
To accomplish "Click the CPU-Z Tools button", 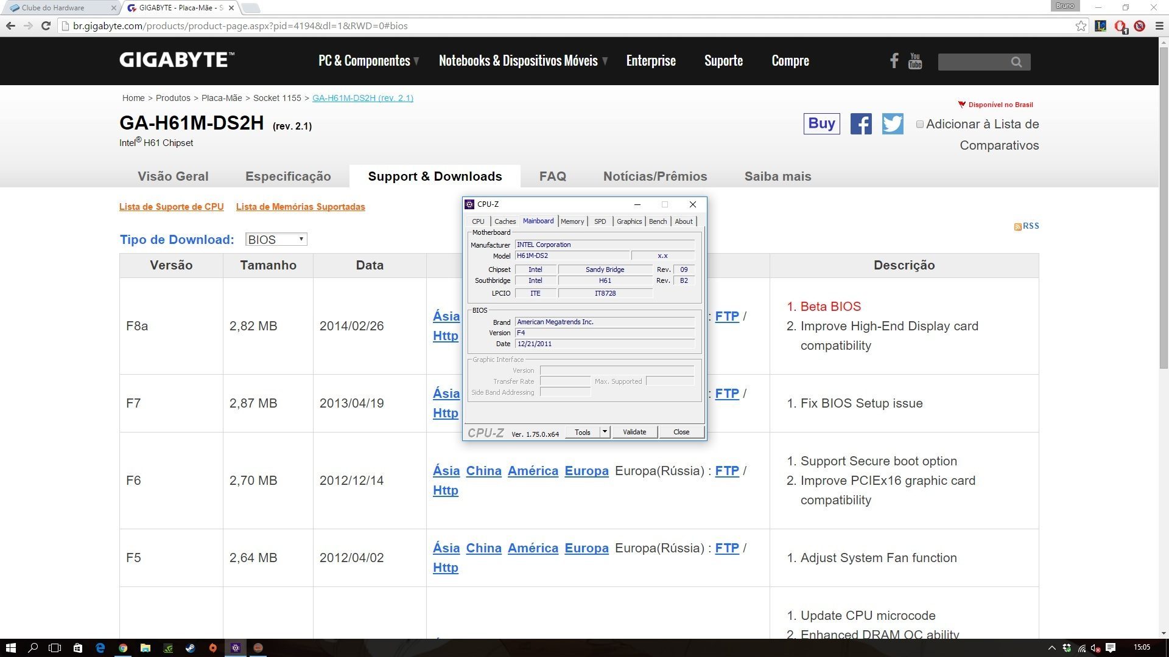I will 583,432.
